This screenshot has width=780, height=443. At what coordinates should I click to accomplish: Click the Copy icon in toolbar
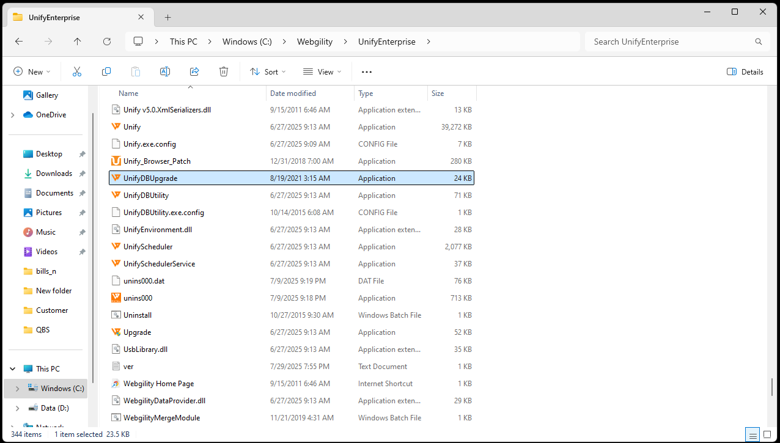pyautogui.click(x=106, y=71)
